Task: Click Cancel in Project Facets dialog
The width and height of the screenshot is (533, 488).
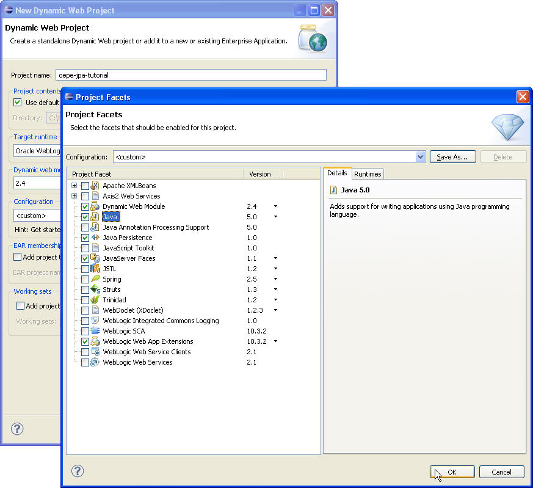Action: 501,472
